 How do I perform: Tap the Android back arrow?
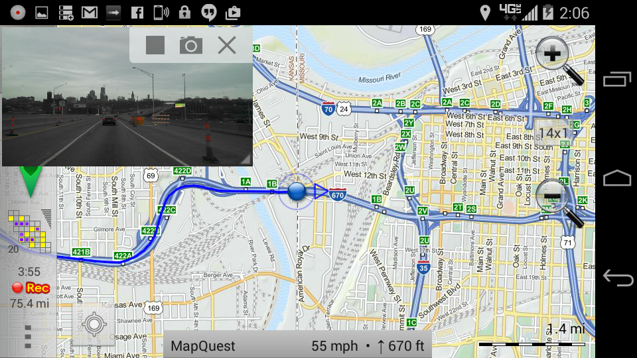[618, 278]
